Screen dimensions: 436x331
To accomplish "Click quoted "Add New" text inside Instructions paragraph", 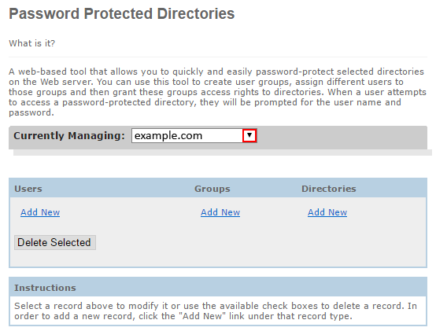I will click(x=203, y=316).
